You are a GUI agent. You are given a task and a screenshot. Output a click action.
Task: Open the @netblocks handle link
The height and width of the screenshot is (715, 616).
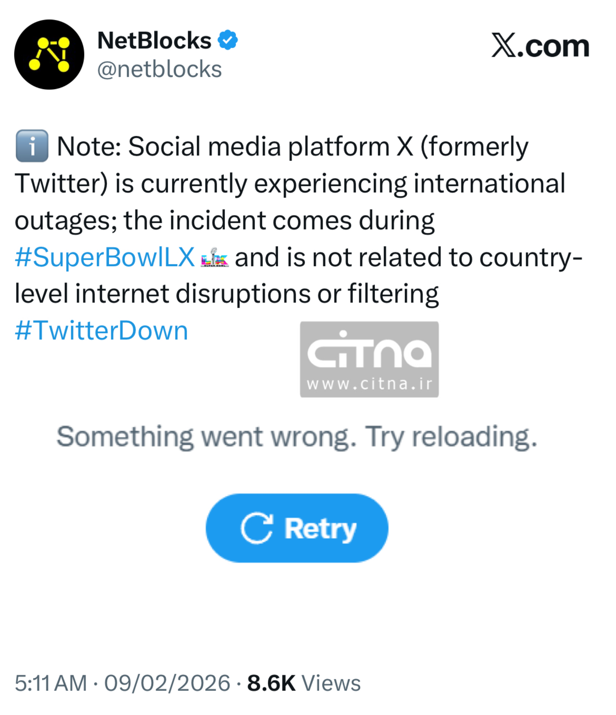[x=159, y=69]
